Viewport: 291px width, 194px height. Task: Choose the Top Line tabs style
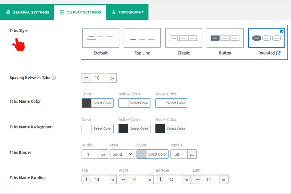[142, 38]
